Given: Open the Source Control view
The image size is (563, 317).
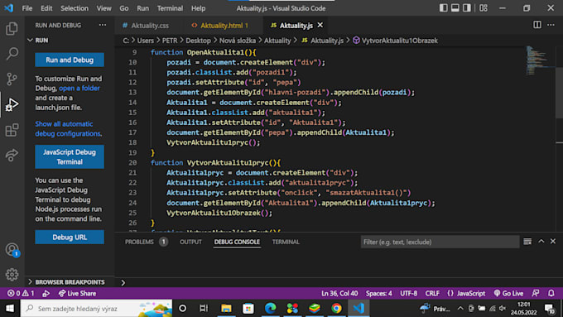Looking at the screenshot, I should pyautogui.click(x=12, y=79).
